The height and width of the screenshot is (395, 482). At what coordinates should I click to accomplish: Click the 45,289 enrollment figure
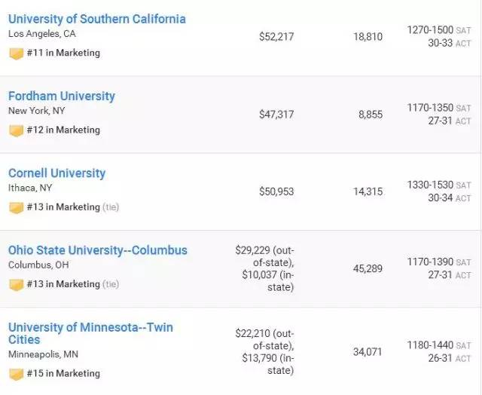[x=368, y=268]
